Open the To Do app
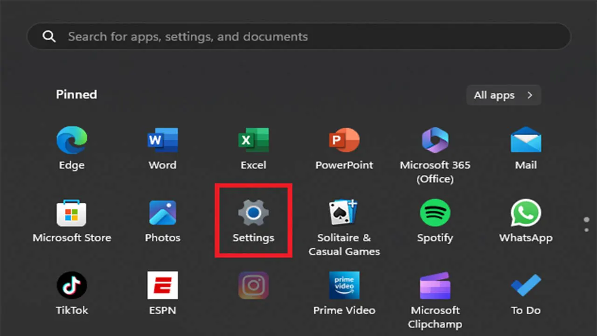597x336 pixels. 526,286
